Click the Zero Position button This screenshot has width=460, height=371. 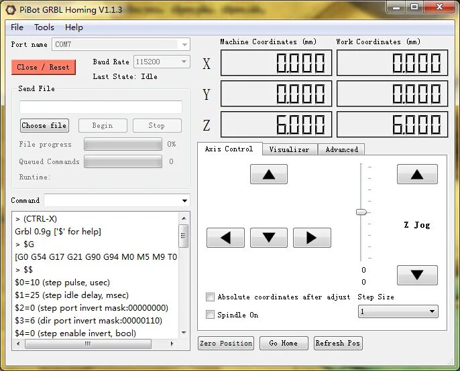(226, 343)
